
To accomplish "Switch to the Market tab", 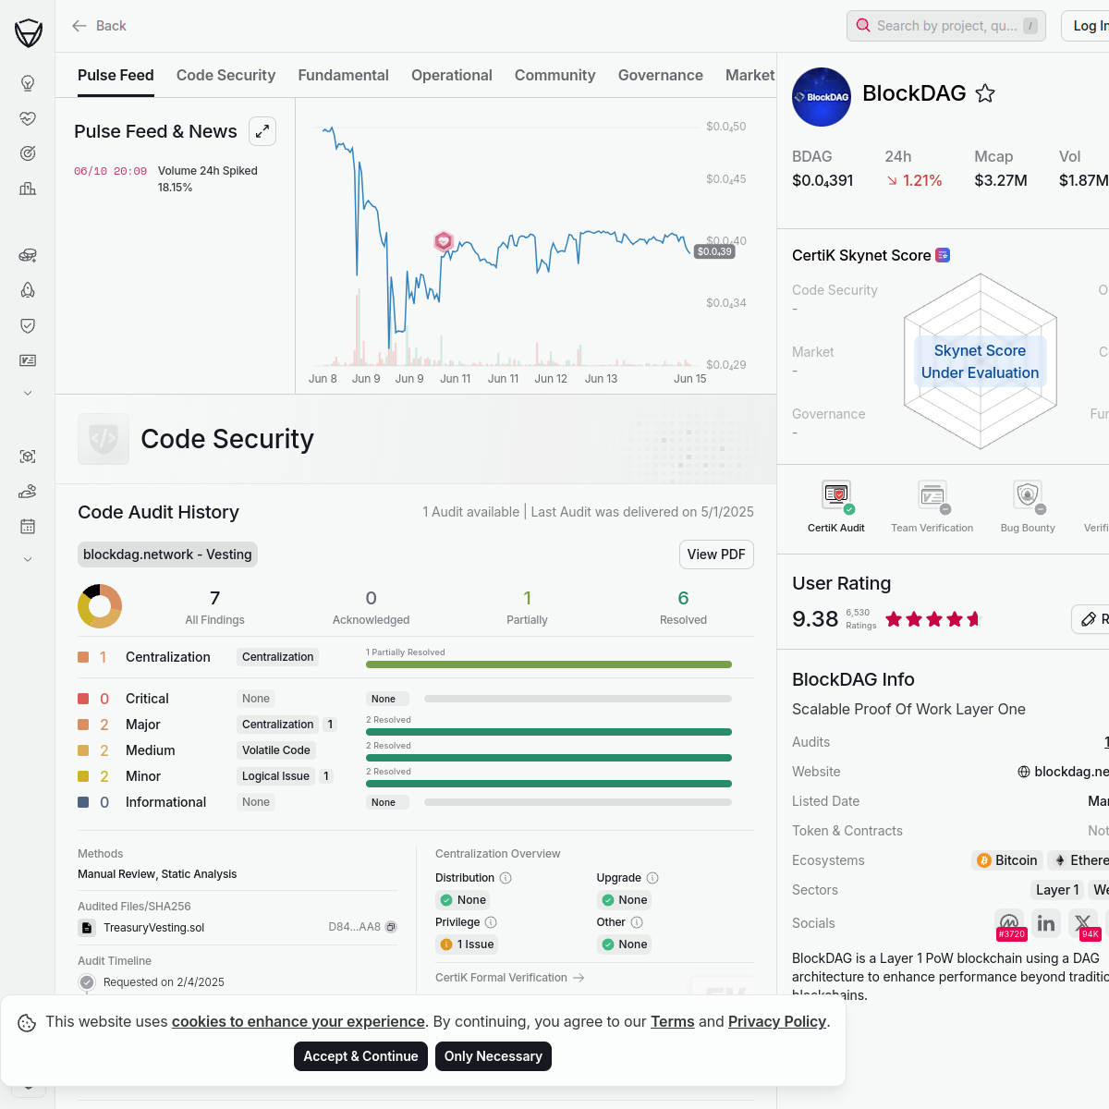I will [x=750, y=76].
